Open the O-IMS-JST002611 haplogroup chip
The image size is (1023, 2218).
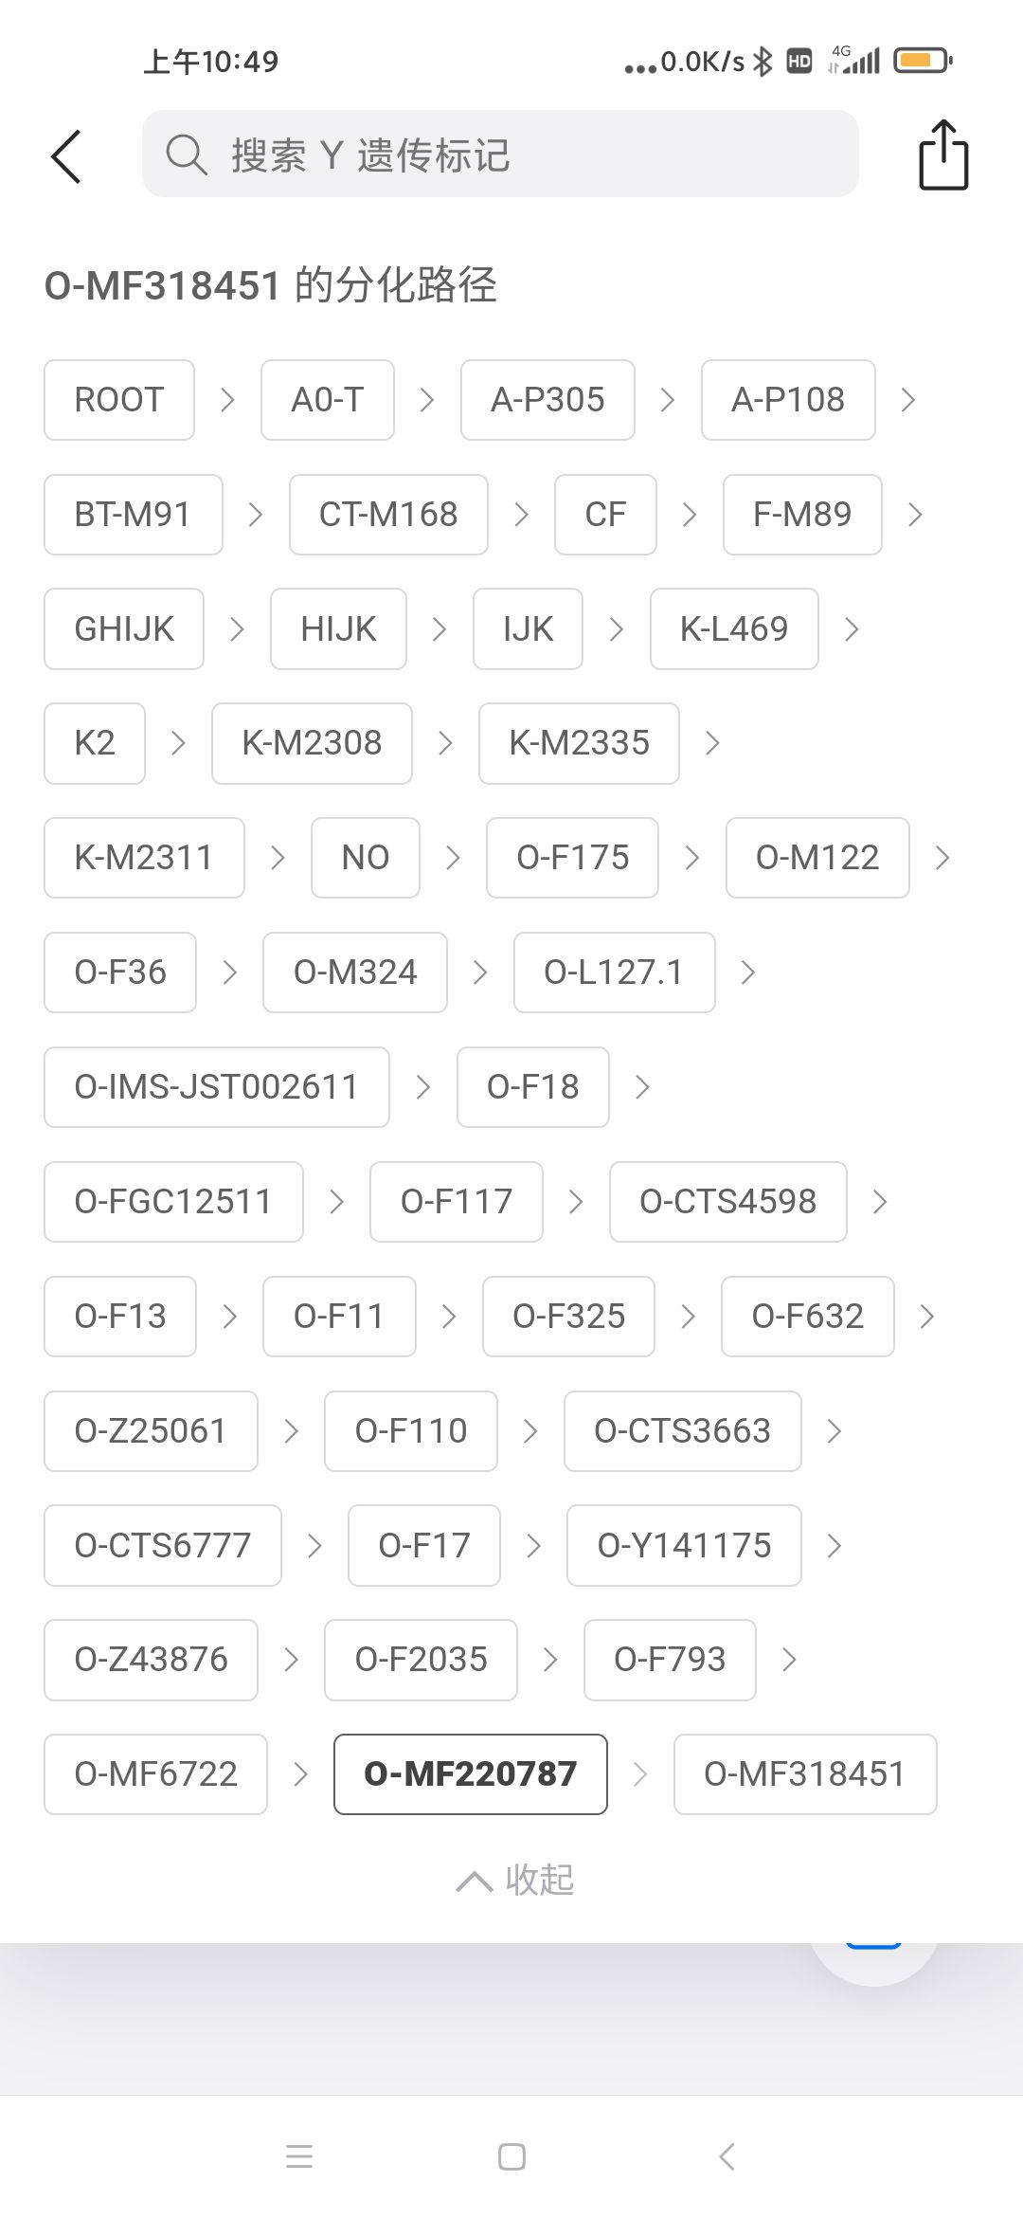pos(216,1086)
